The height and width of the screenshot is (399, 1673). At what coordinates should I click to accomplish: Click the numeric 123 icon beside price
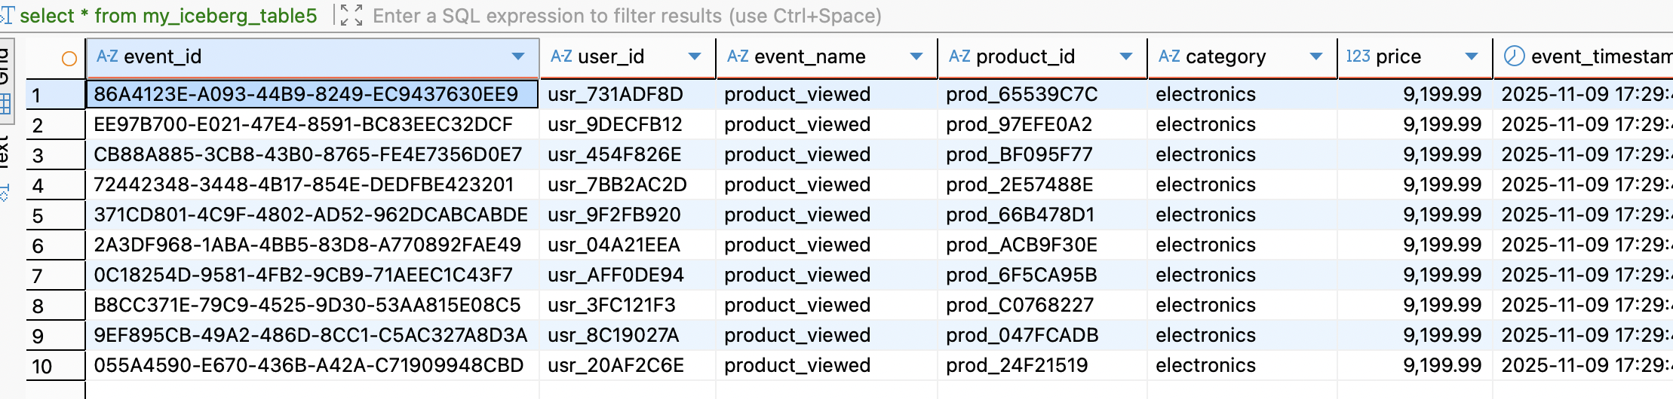point(1358,56)
